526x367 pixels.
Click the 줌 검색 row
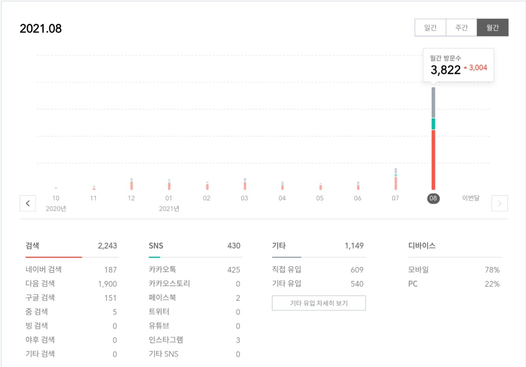(71, 312)
